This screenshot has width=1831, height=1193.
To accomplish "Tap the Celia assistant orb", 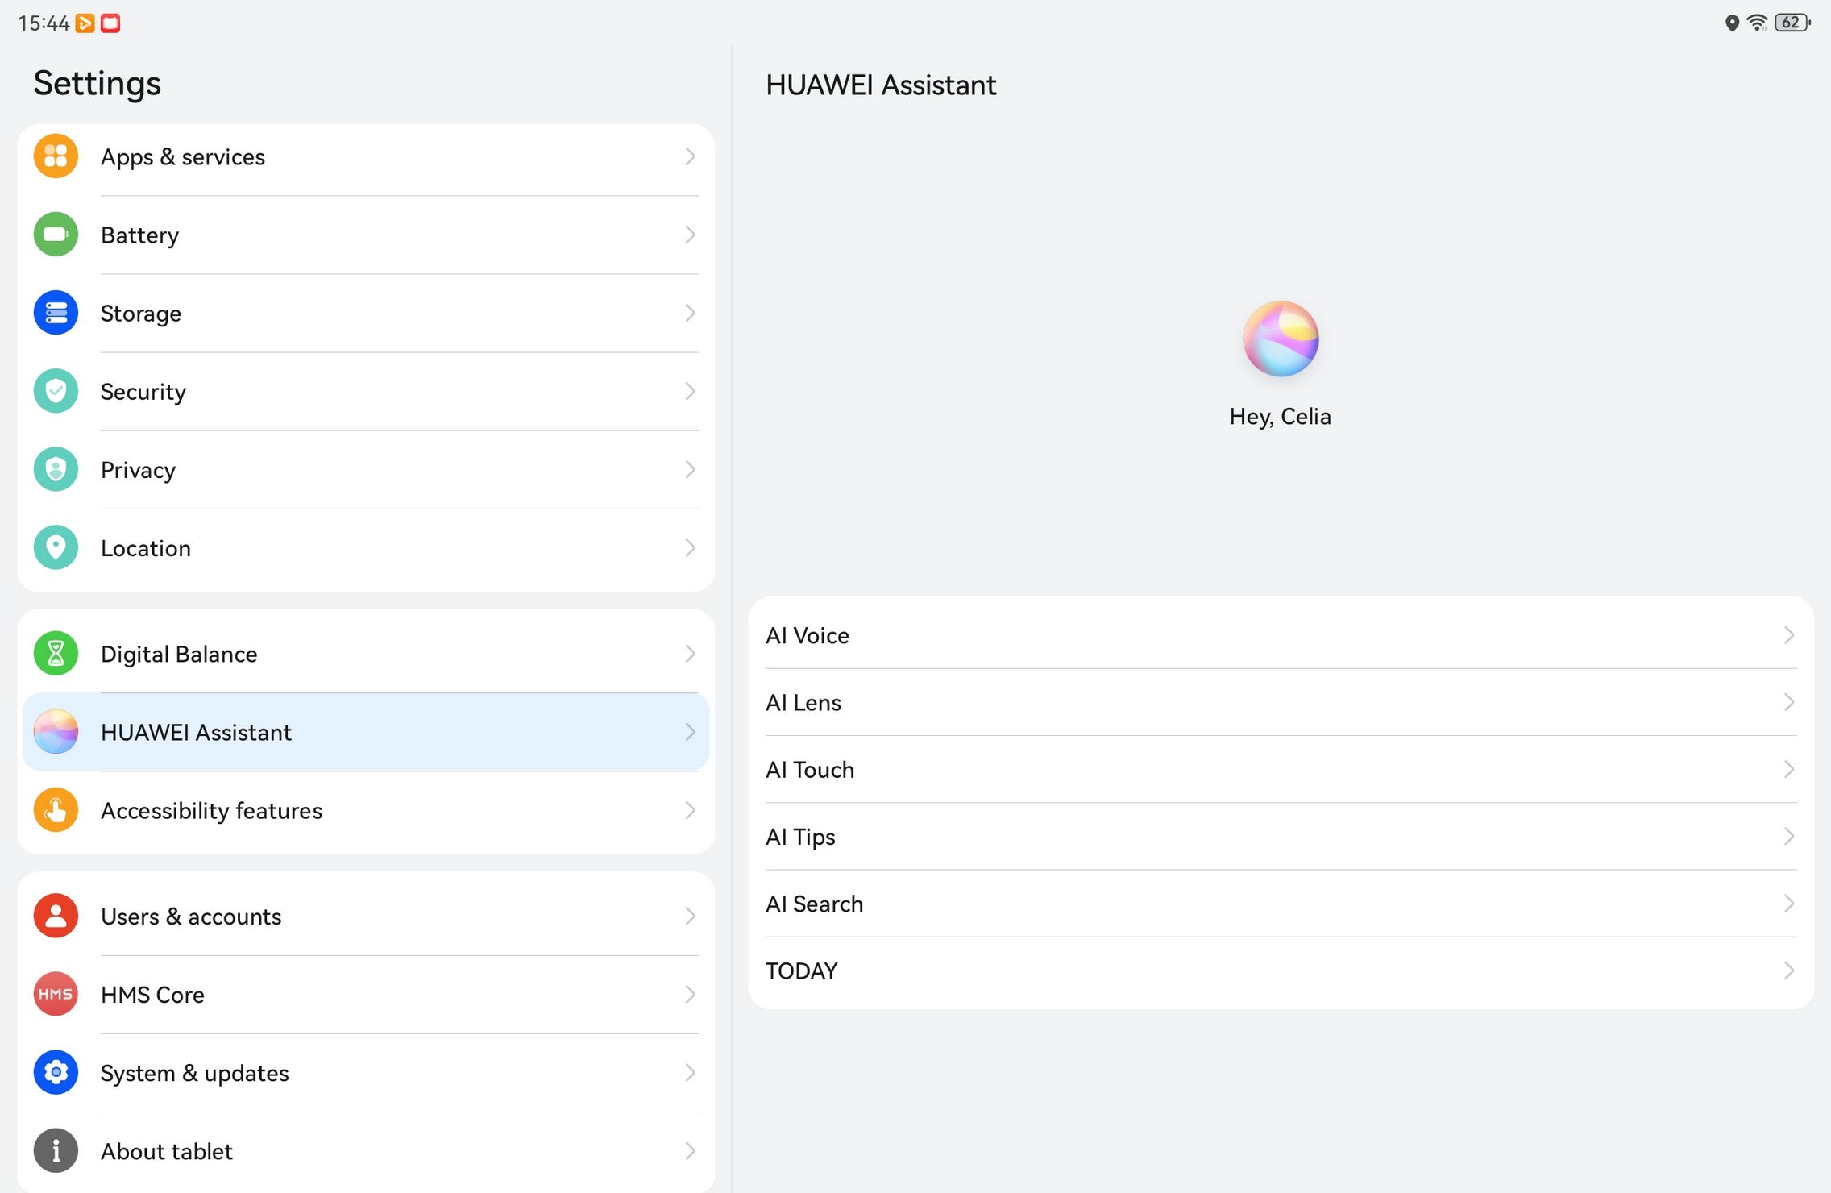I will [1281, 339].
